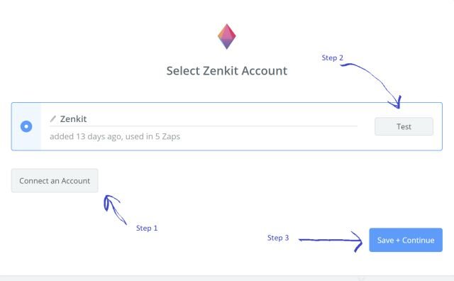Click the arrow pointing at Connect an Account
454x281 pixels.
pyautogui.click(x=115, y=209)
